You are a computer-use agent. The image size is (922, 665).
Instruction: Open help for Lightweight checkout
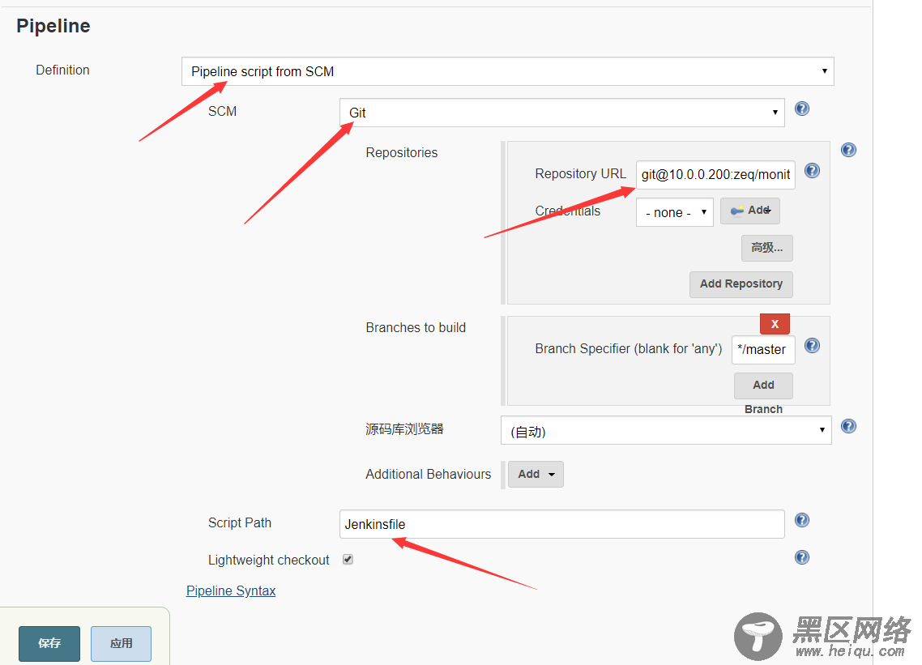pyautogui.click(x=801, y=556)
